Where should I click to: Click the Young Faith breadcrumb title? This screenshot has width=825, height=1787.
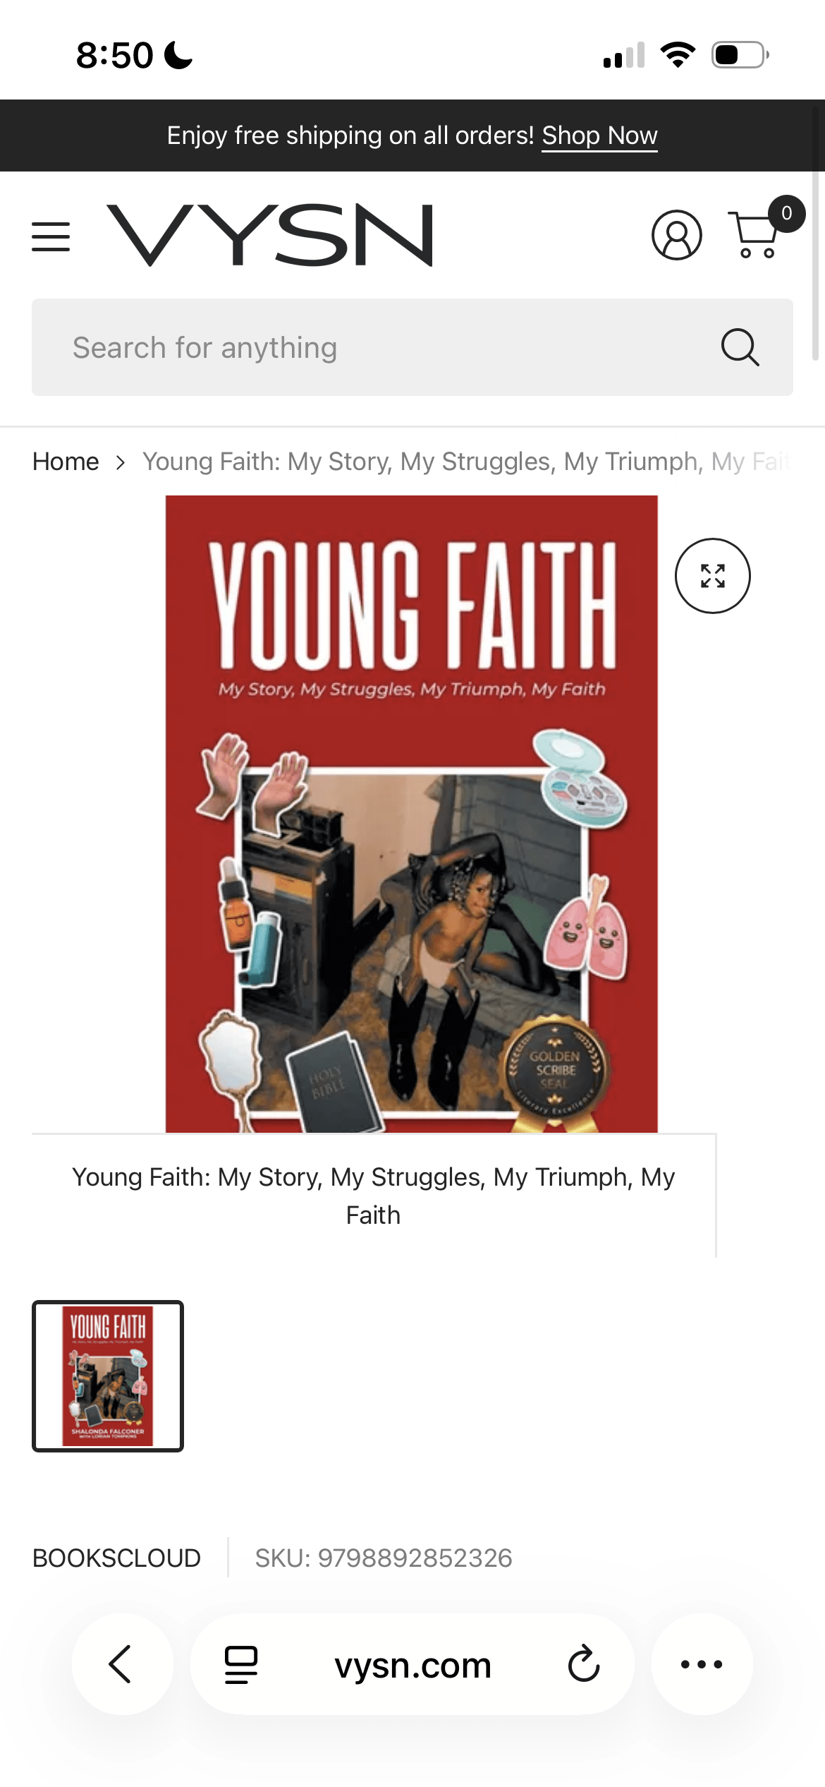pyautogui.click(x=466, y=462)
